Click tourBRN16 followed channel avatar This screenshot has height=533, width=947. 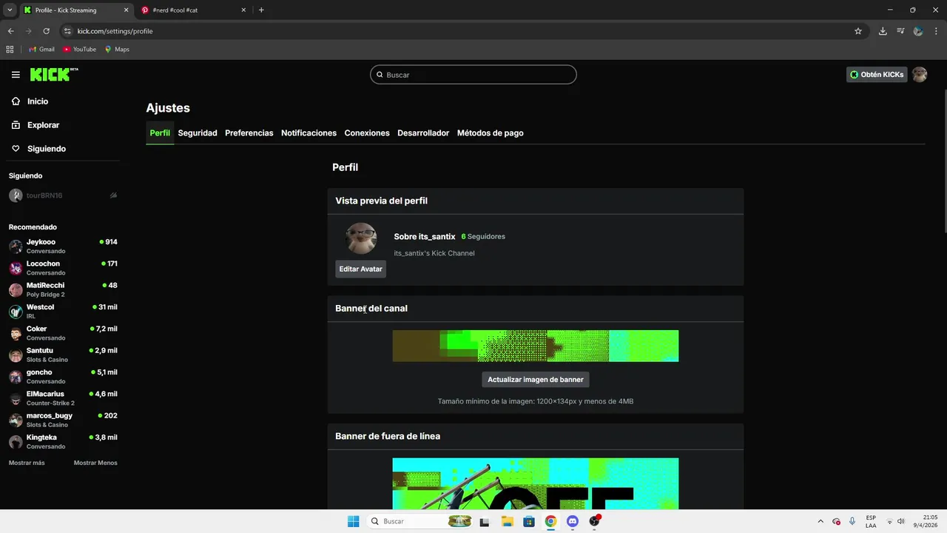16,195
